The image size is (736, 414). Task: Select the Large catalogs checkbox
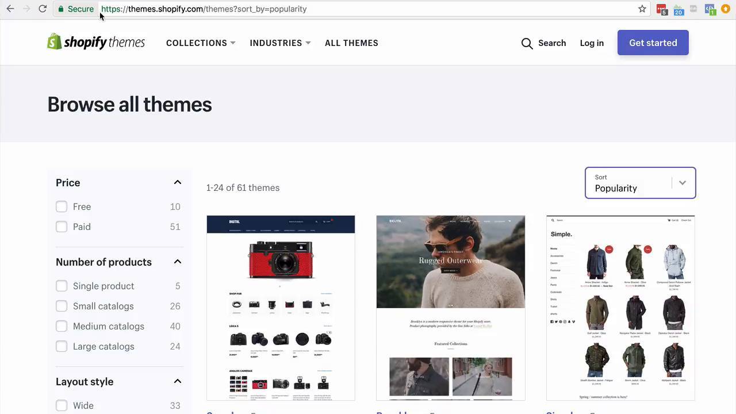coord(62,346)
